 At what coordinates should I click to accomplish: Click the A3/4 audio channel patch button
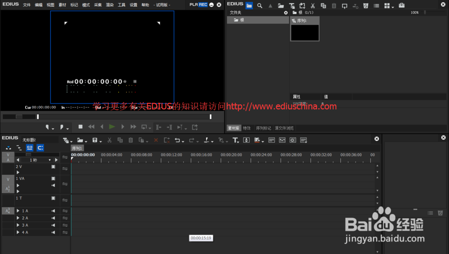click(x=8, y=211)
